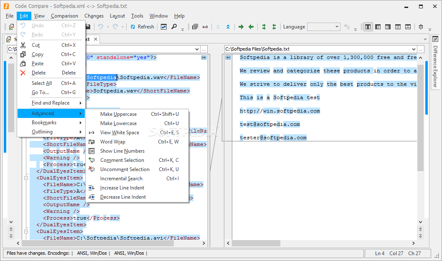Choose Go To... entry
The width and height of the screenshot is (442, 261).
(51, 92)
